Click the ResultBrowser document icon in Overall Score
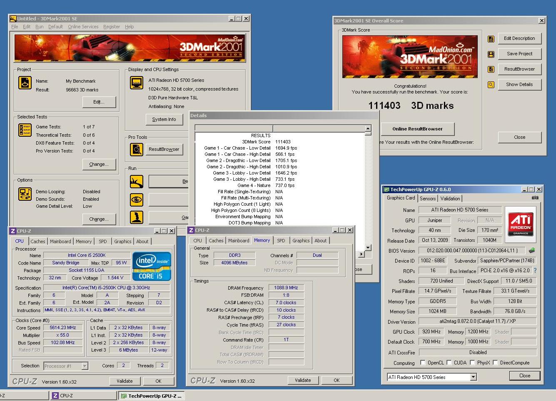 coord(491,69)
